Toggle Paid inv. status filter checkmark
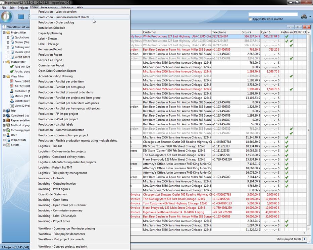This screenshot has height=250, width=313. (x=12, y=67)
